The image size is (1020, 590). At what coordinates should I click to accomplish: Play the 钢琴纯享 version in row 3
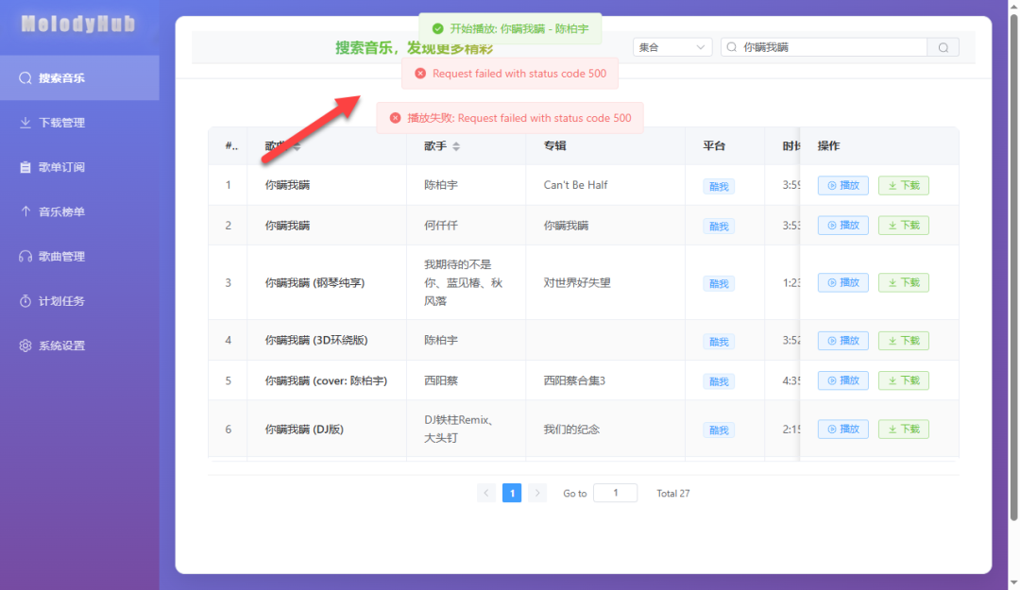pyautogui.click(x=842, y=283)
